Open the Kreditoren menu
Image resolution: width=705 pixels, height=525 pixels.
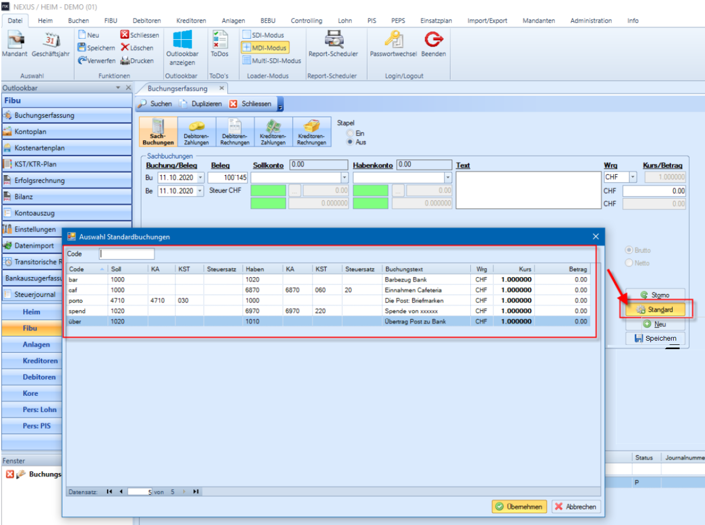point(191,21)
